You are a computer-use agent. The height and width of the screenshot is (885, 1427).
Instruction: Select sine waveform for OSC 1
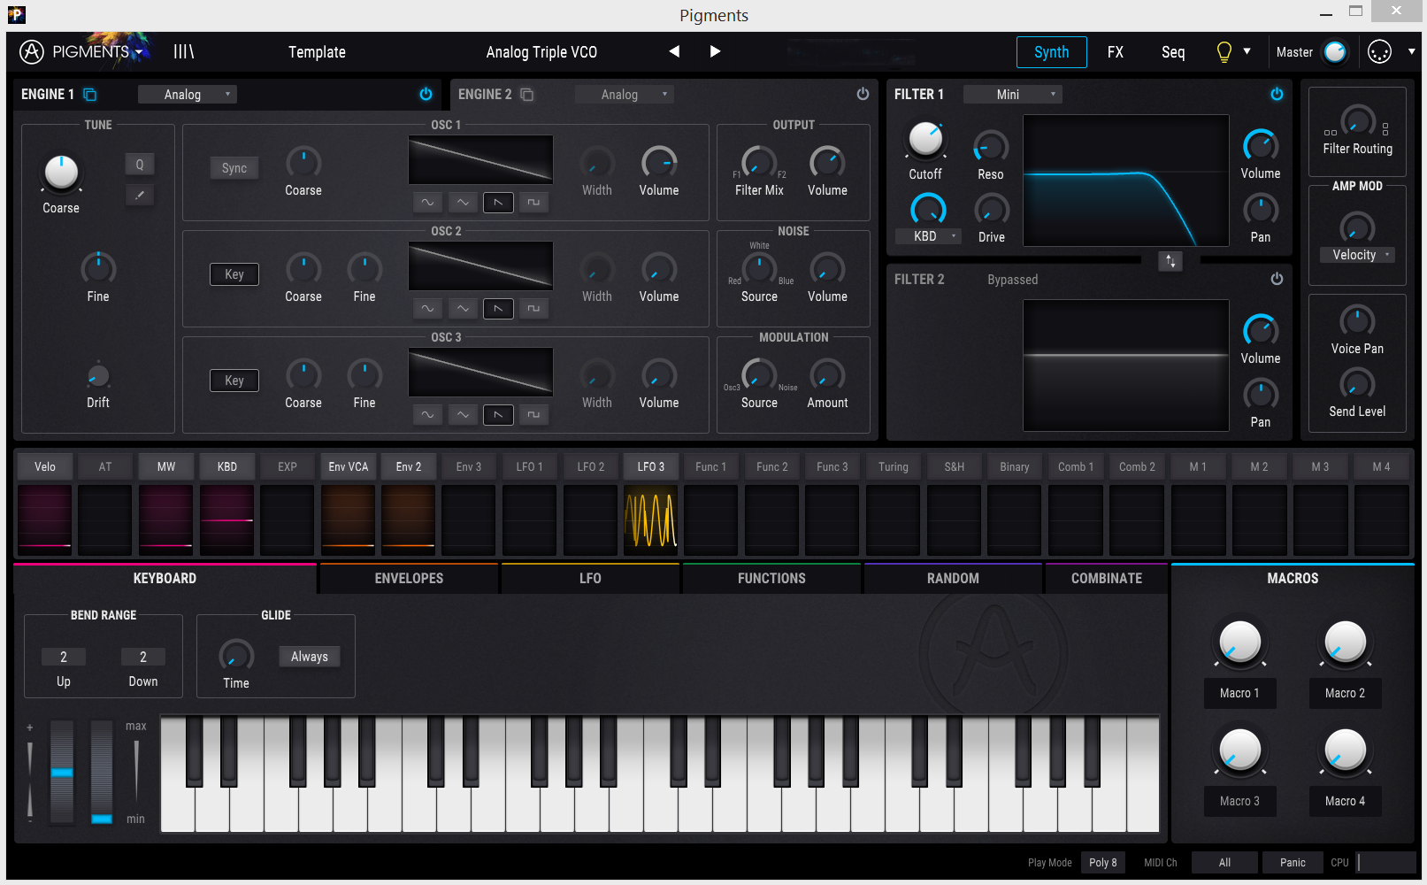pos(427,203)
